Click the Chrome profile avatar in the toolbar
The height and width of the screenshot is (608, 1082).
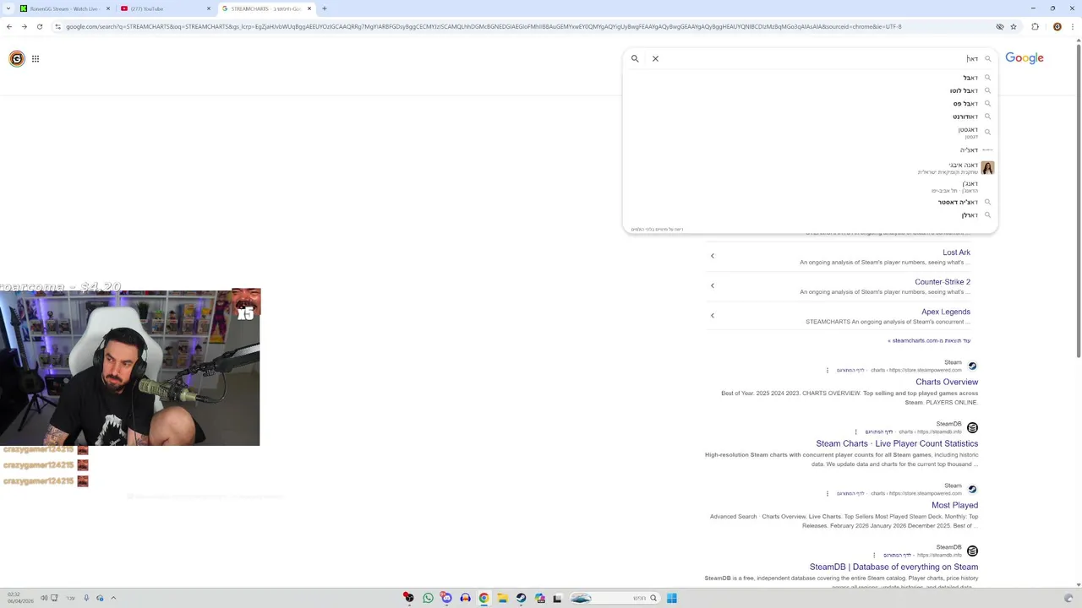pos(1057,26)
